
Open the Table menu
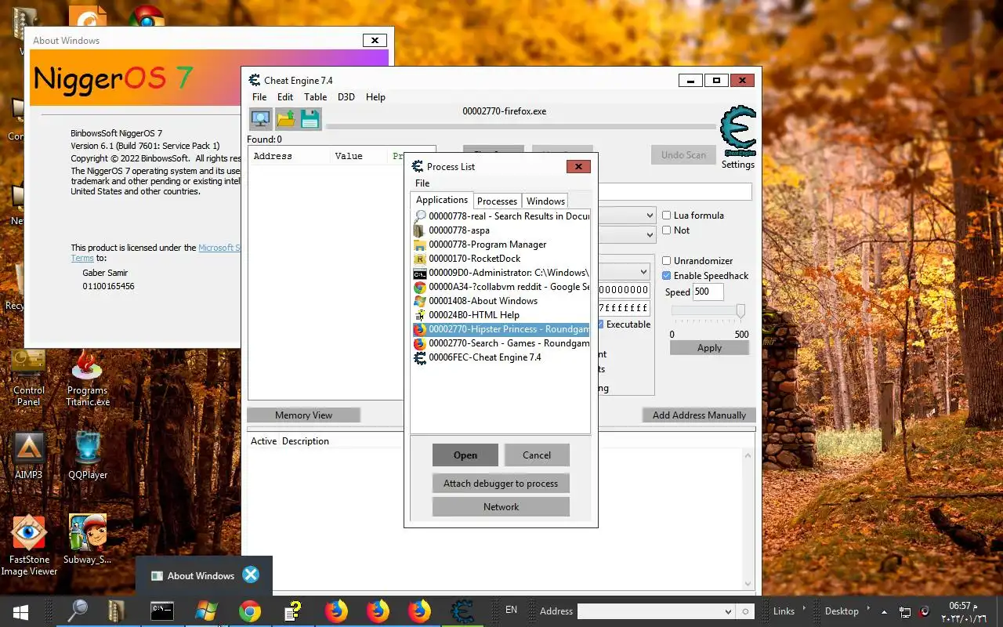pos(316,97)
